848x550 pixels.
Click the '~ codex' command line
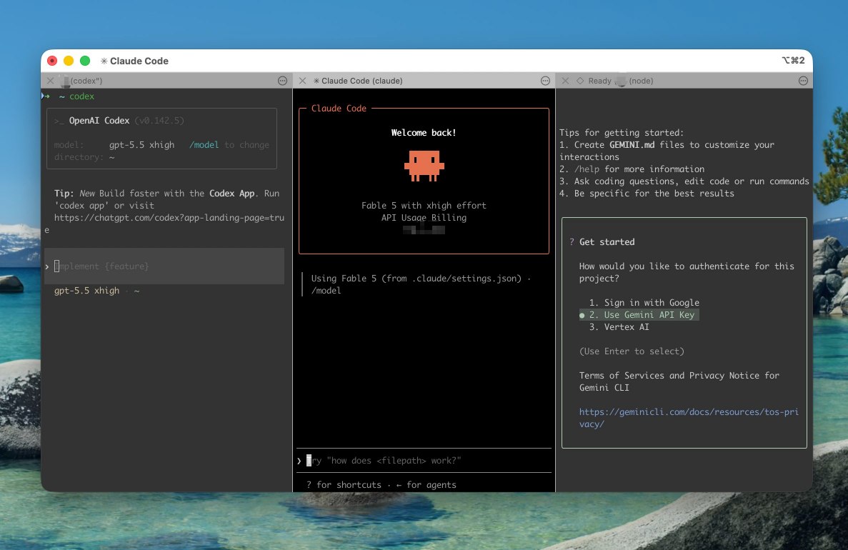(x=76, y=96)
